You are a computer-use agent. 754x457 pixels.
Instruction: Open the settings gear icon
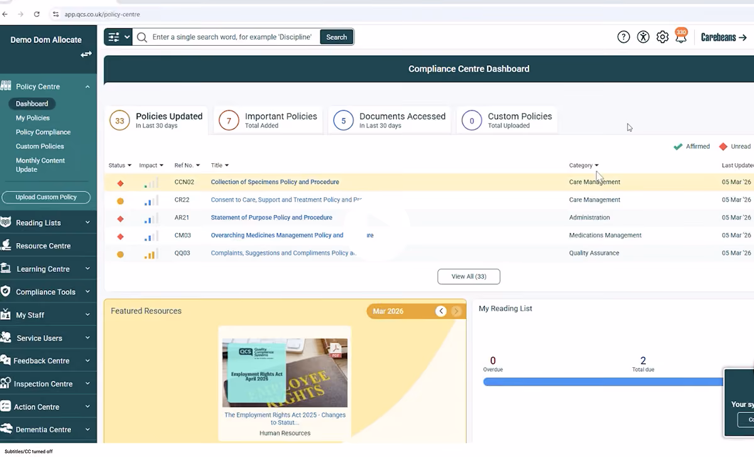coord(662,37)
